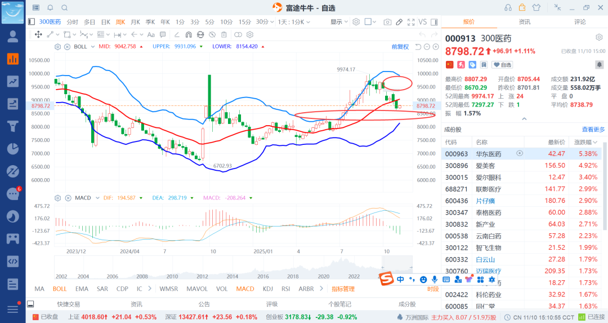
Task: Open the 显示 display dropdown
Action: (x=339, y=22)
